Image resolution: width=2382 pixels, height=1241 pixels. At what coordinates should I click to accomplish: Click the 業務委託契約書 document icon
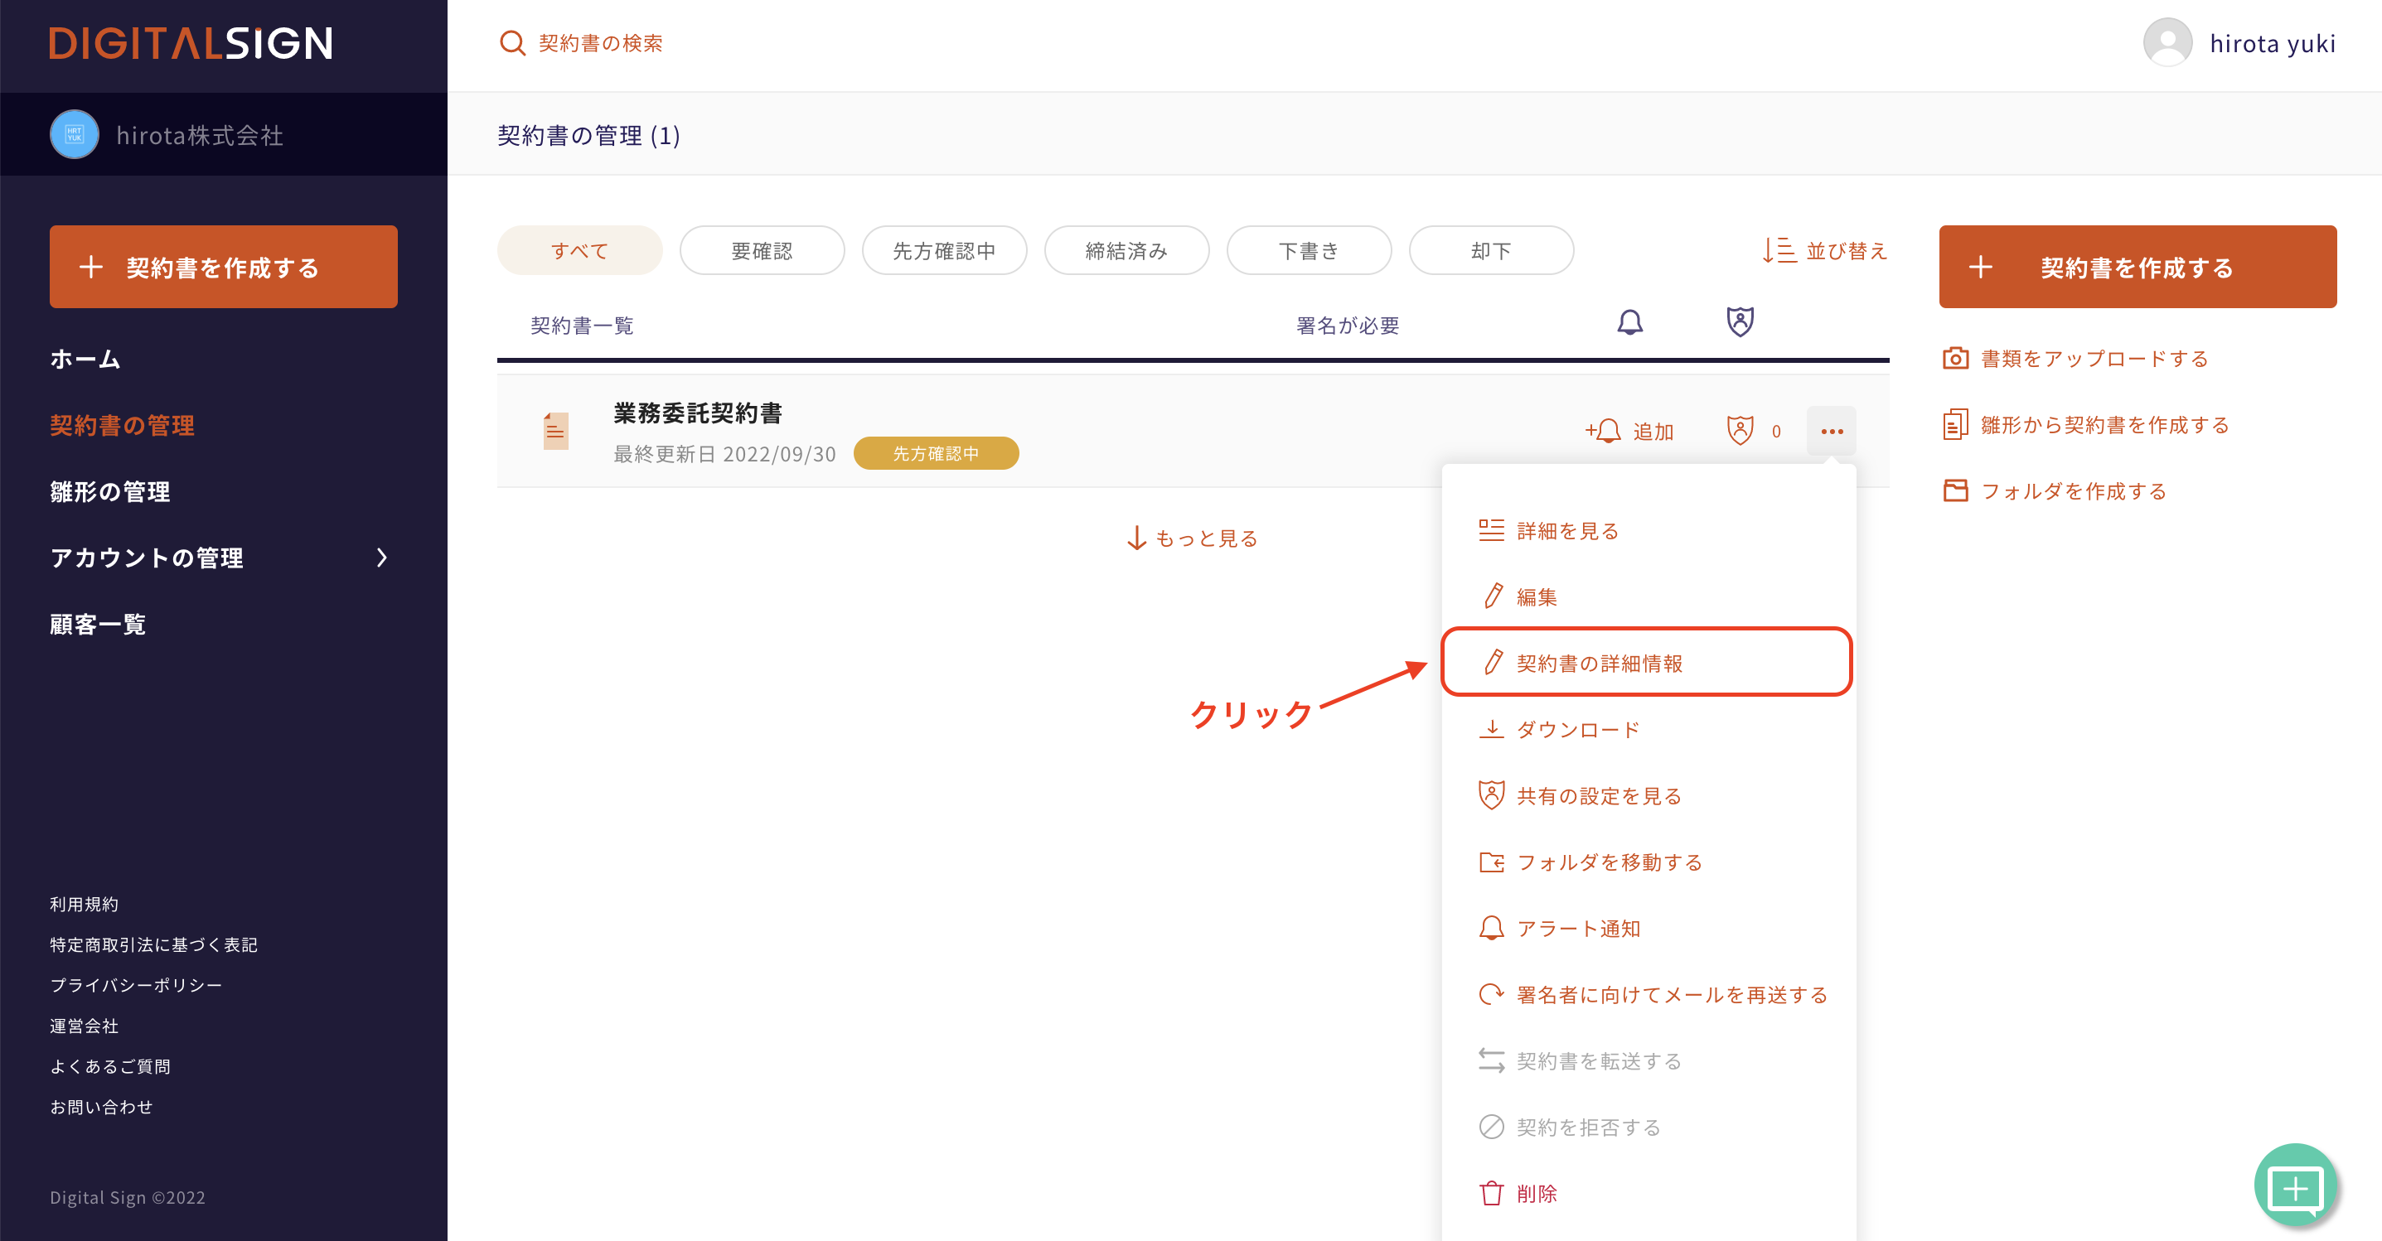(556, 432)
